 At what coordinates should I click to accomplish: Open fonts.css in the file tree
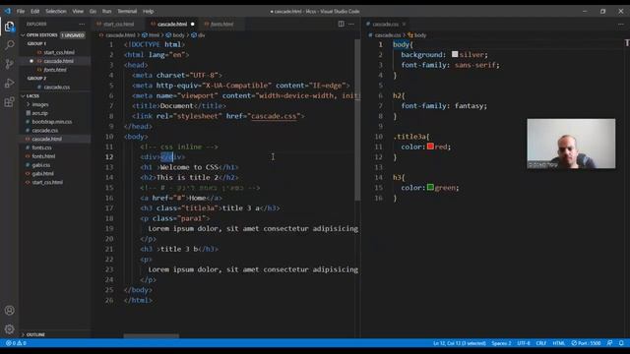(x=41, y=147)
